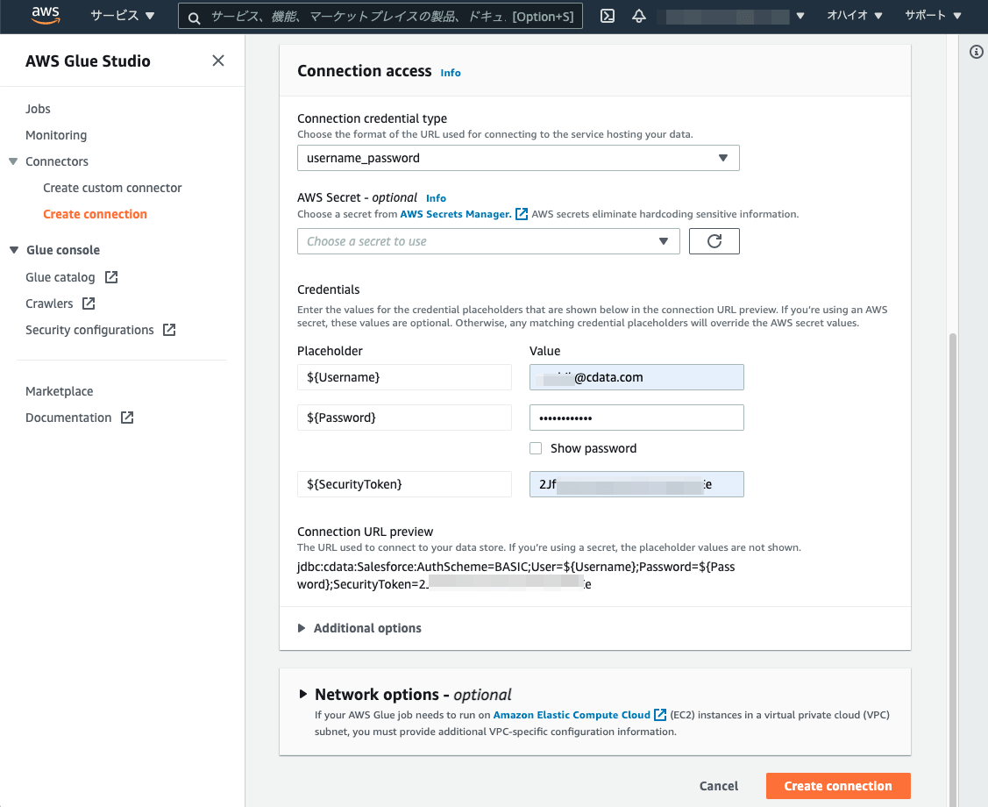Open the CloudShell terminal icon
Viewport: 988px width, 807px height.
pyautogui.click(x=607, y=16)
